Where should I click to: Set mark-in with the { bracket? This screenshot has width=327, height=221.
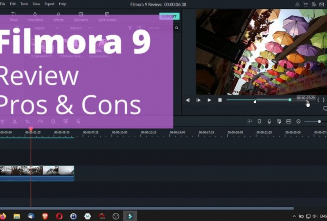[318, 100]
